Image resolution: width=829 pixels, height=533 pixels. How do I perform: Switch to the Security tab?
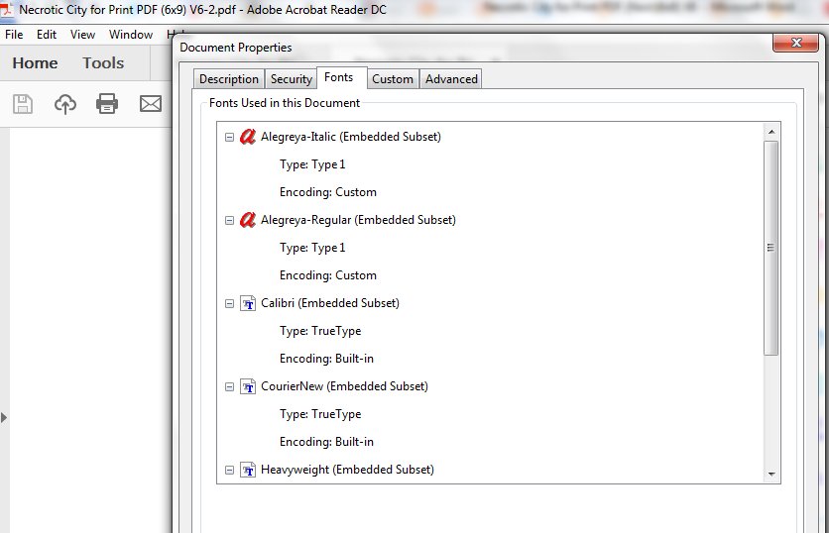(x=292, y=79)
